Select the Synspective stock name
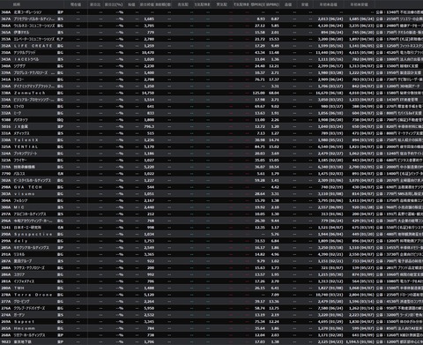Image resolution: width=423 pixels, height=345 pixels. click(x=33, y=234)
